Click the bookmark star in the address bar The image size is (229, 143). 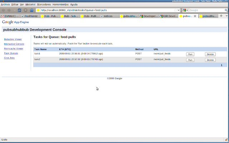tap(175, 10)
